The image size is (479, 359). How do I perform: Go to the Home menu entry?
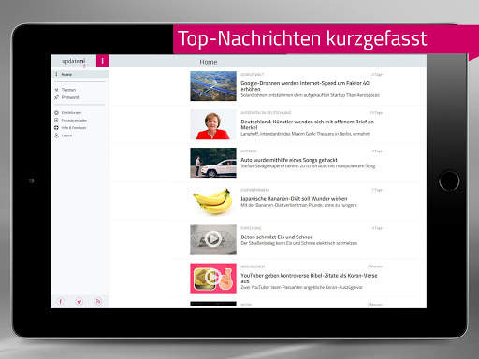point(80,74)
